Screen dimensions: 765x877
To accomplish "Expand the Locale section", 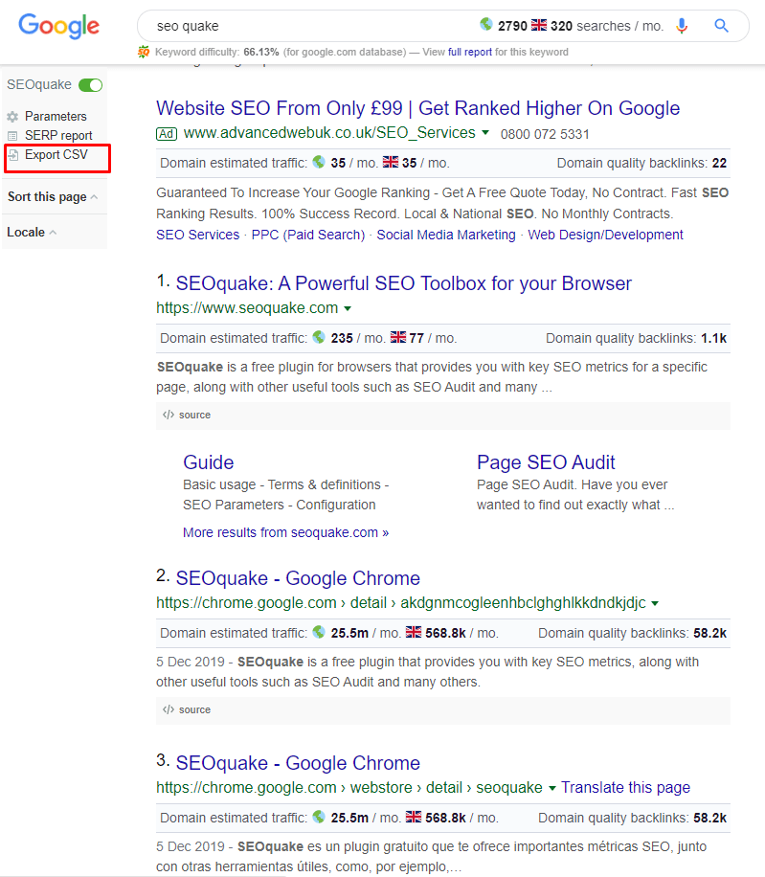I will [32, 232].
